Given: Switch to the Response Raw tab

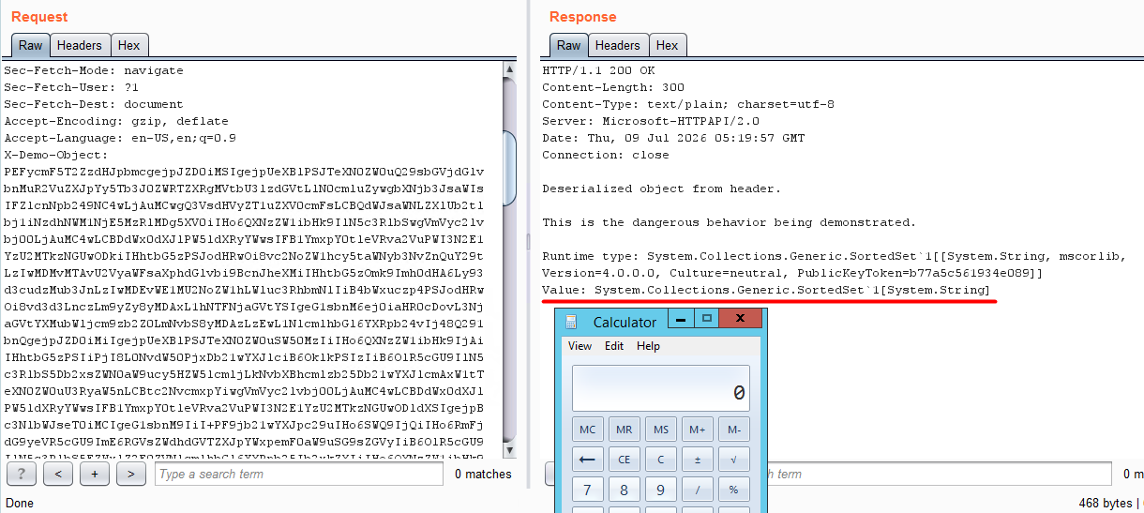Looking at the screenshot, I should point(568,45).
